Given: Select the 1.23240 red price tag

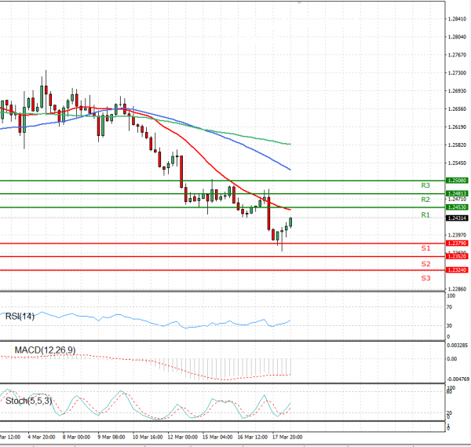Looking at the screenshot, I should (x=457, y=270).
